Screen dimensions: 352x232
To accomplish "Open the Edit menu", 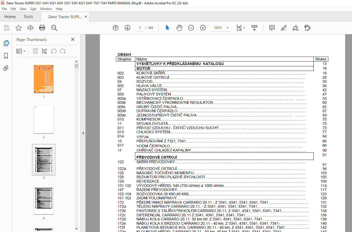I will (x=13, y=9).
